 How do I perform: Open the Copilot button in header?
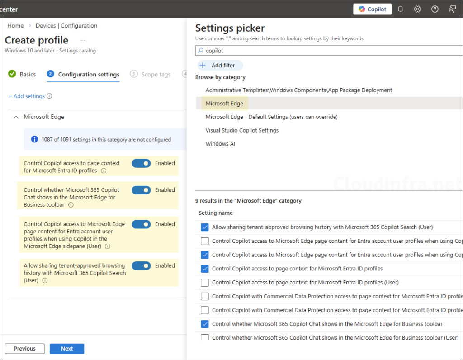coord(372,9)
